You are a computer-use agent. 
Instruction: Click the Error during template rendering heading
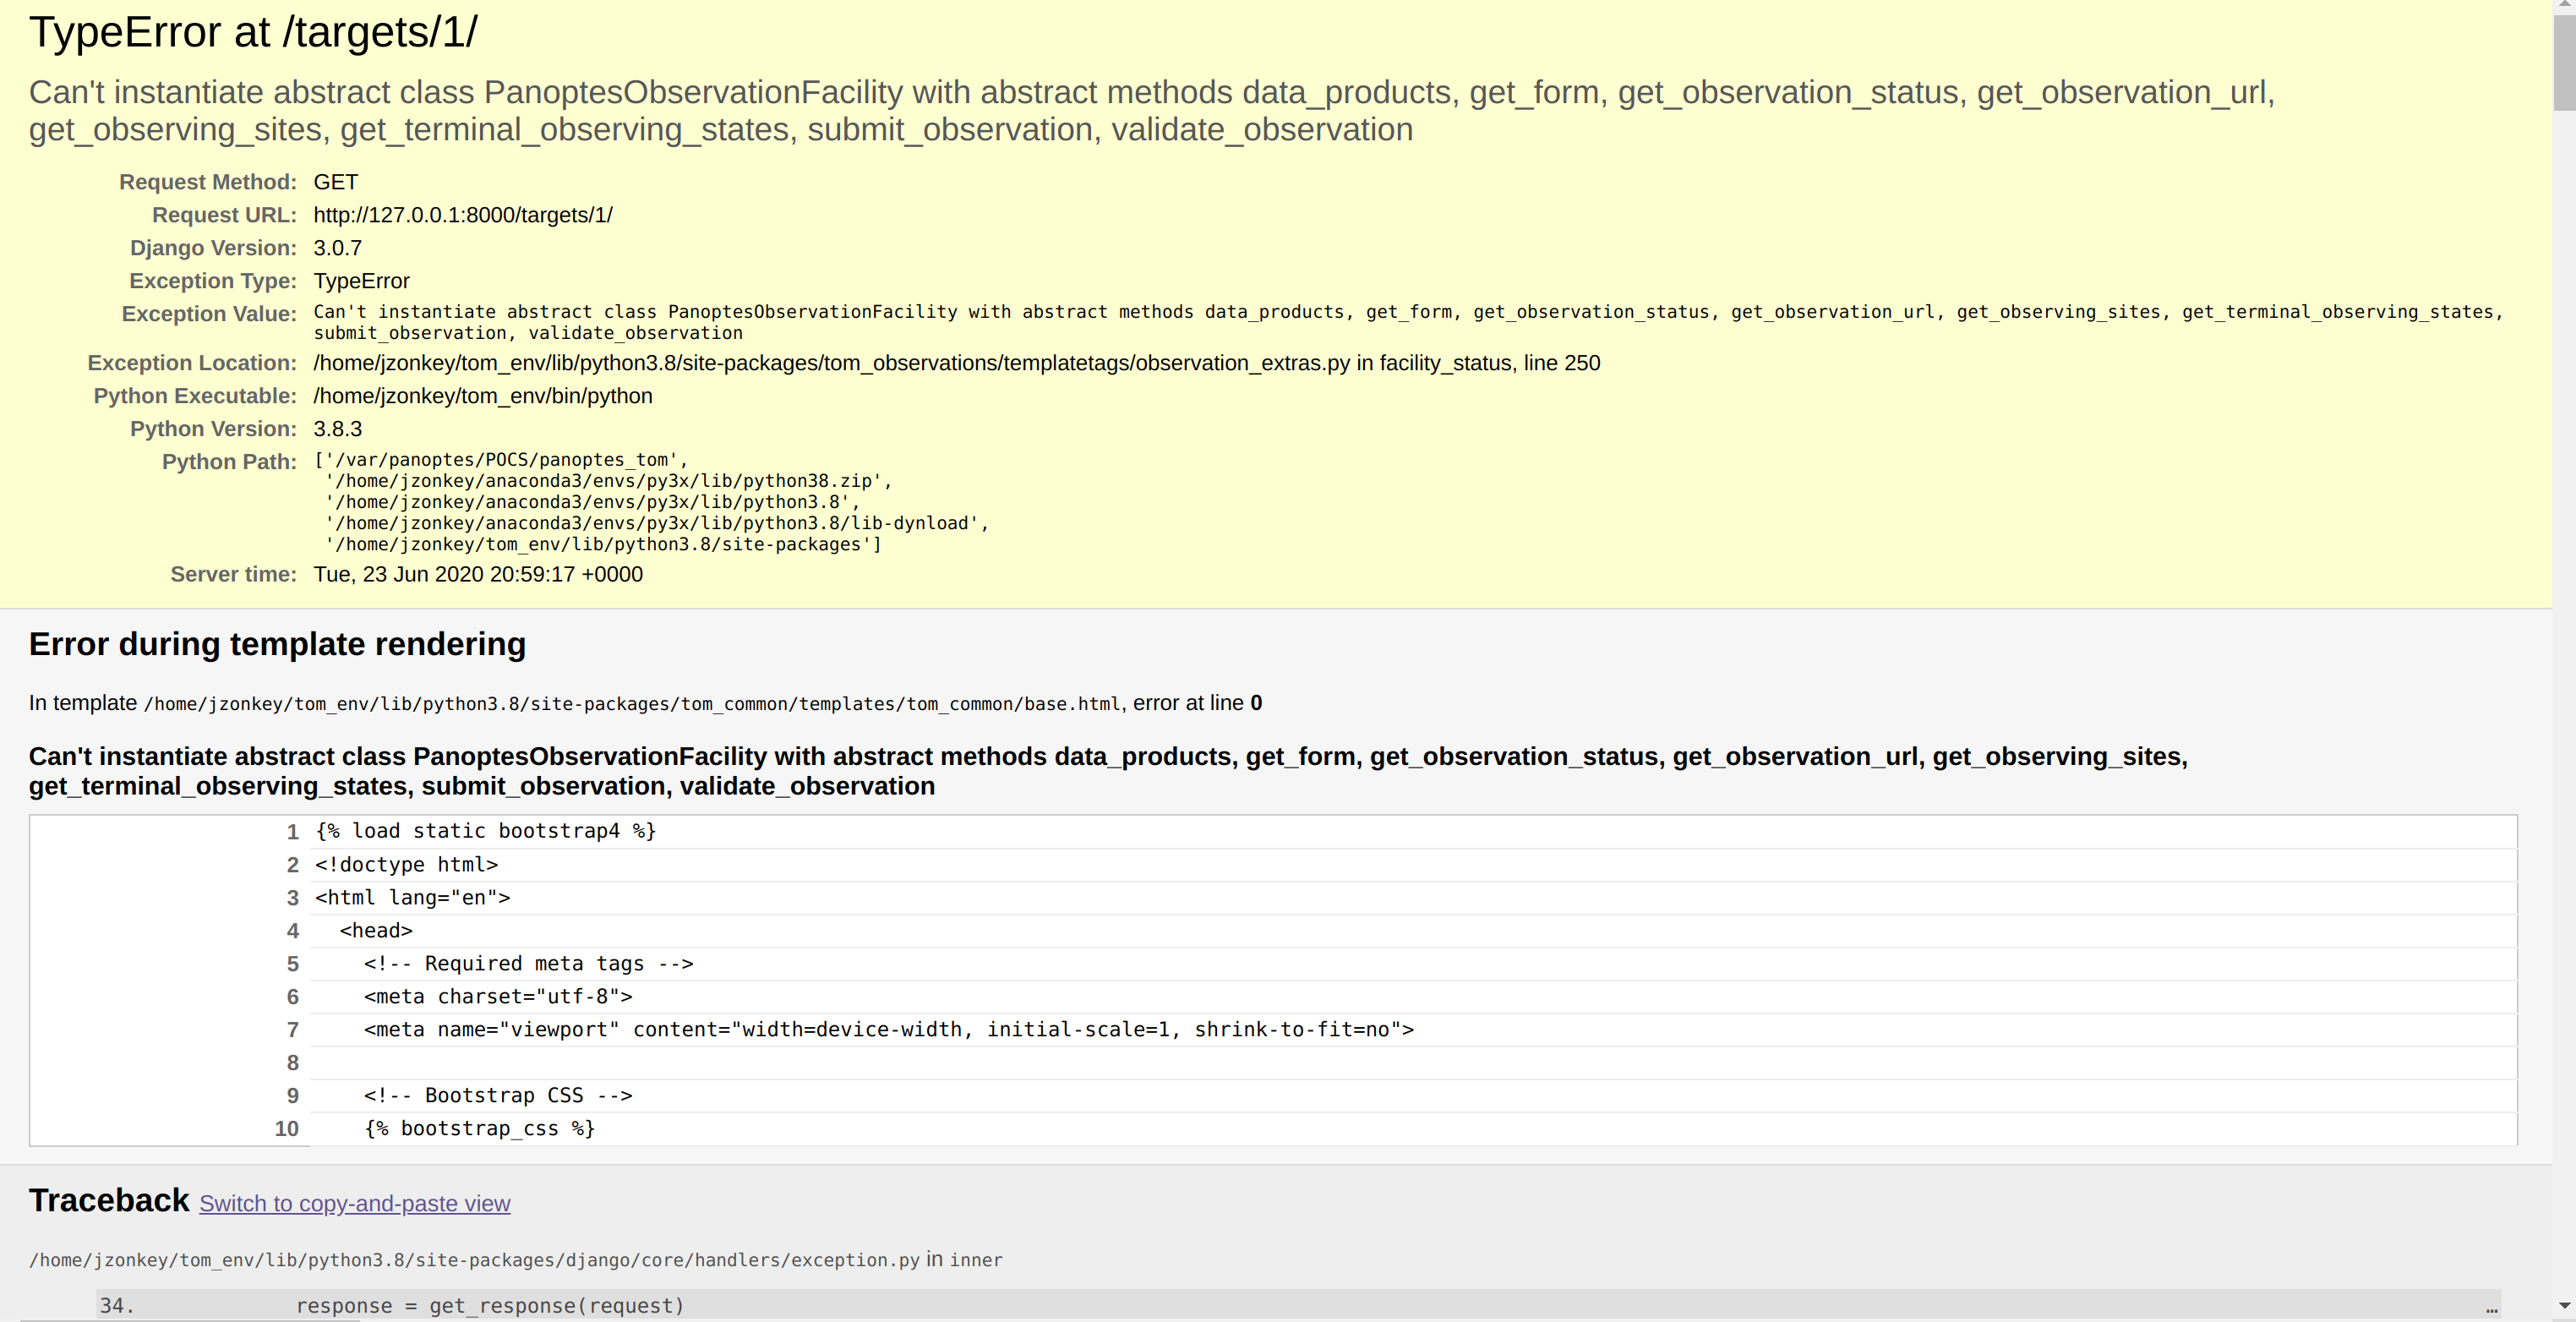[x=277, y=644]
